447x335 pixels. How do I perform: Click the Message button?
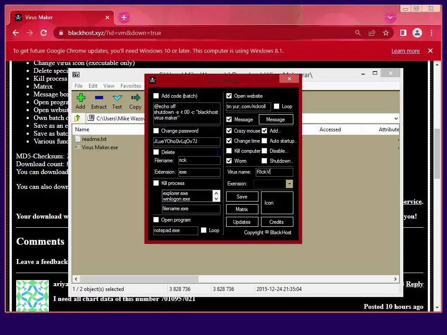click(276, 120)
